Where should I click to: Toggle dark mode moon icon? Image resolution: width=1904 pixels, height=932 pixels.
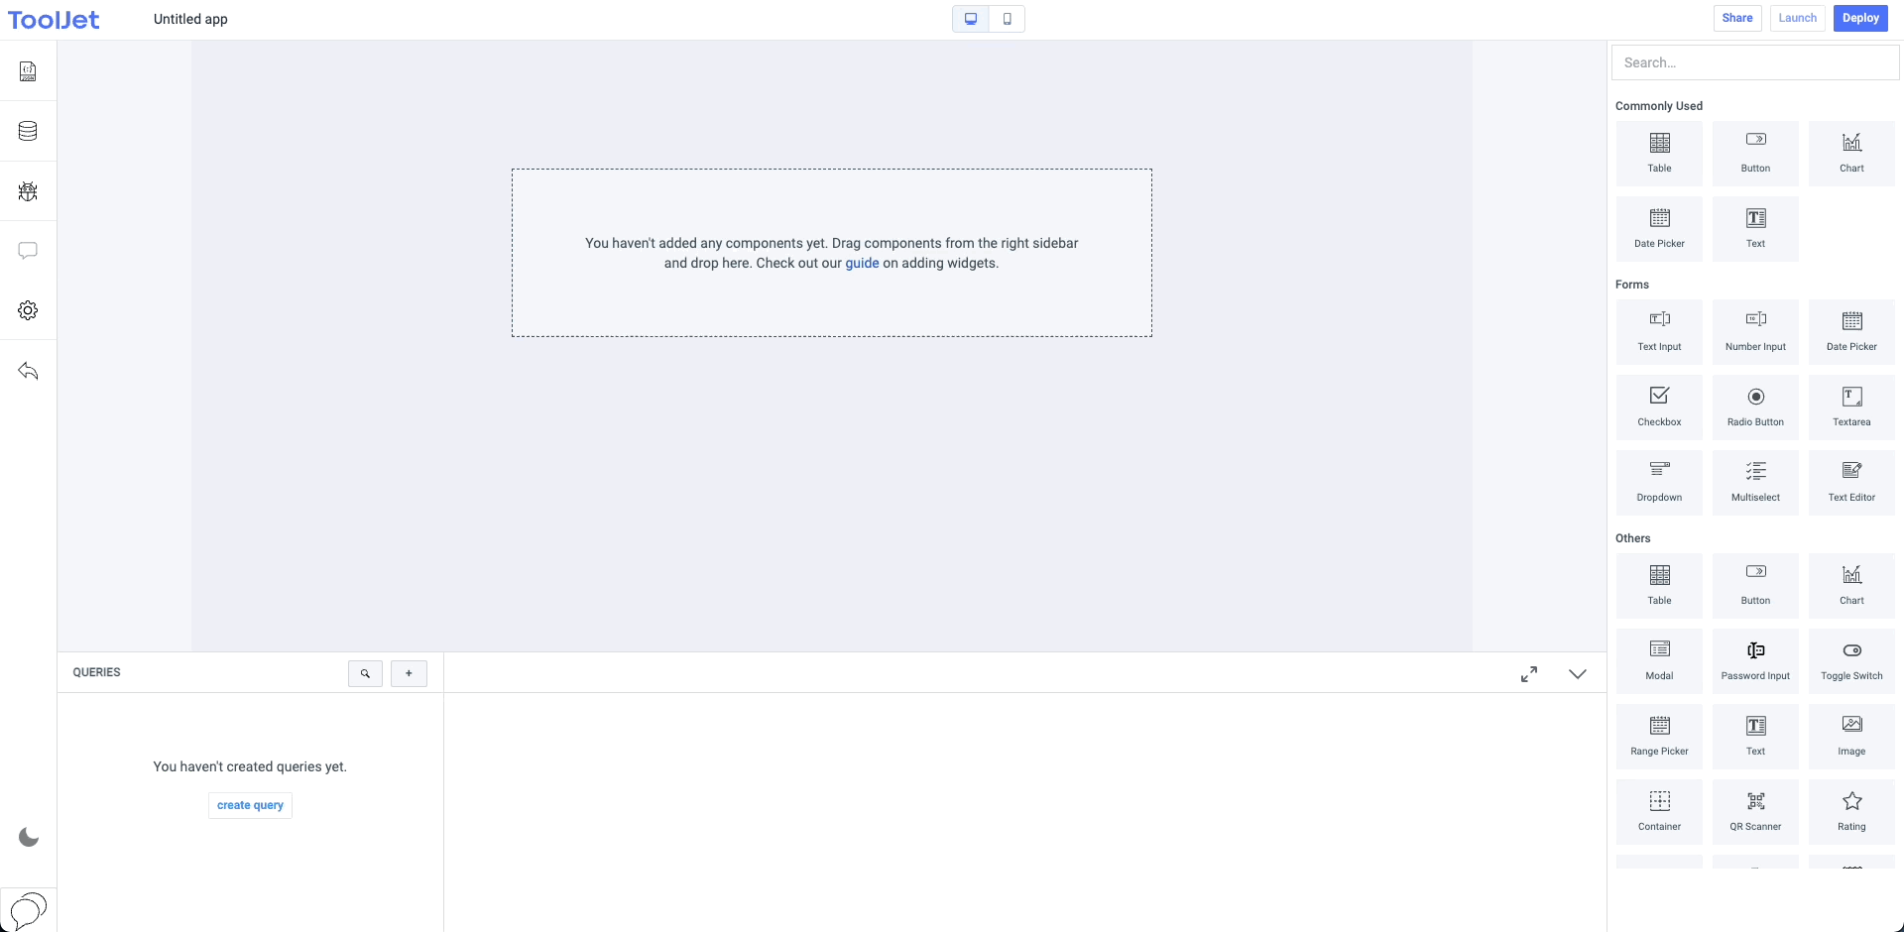(29, 838)
